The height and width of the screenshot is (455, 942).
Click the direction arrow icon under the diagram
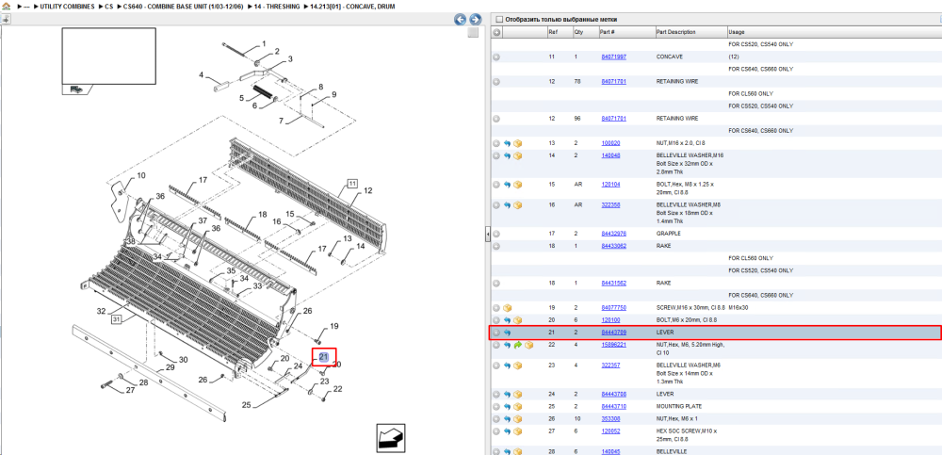coord(391,437)
